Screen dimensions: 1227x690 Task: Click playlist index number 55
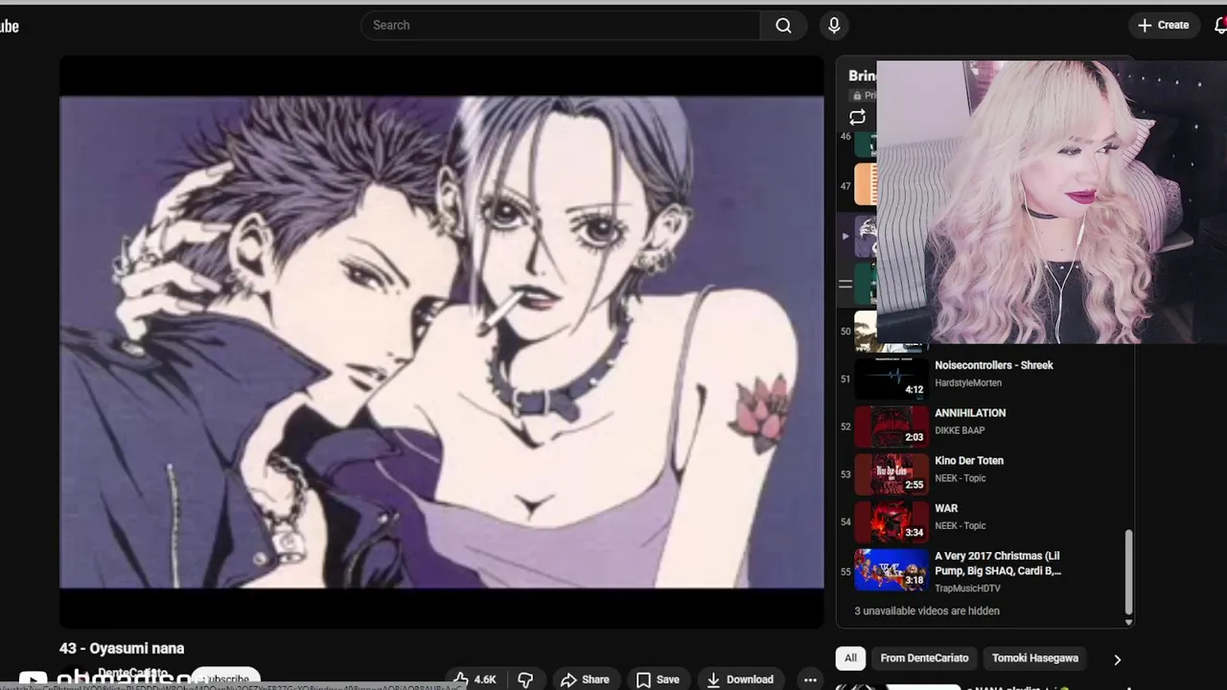(845, 571)
